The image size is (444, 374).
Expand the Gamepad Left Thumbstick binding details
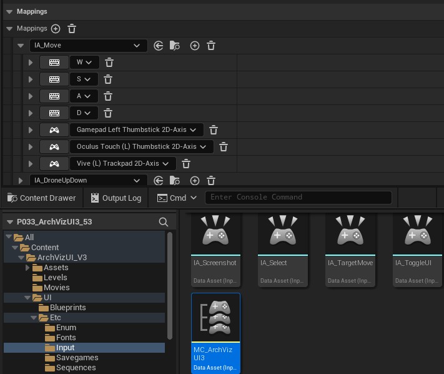[31, 130]
